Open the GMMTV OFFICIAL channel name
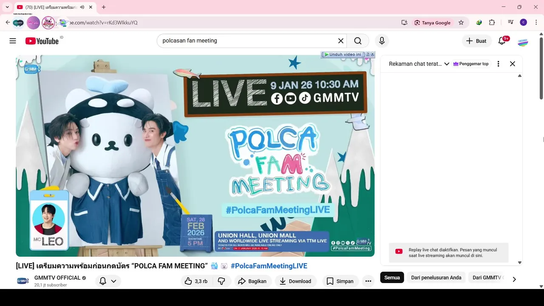This screenshot has width=544, height=306. (57, 278)
